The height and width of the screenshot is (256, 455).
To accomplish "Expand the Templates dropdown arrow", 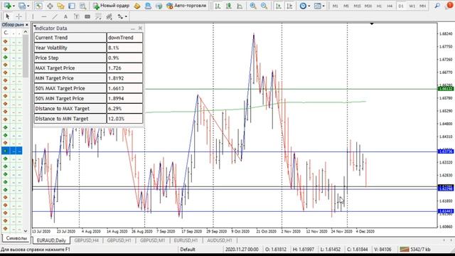I will 323,6.
